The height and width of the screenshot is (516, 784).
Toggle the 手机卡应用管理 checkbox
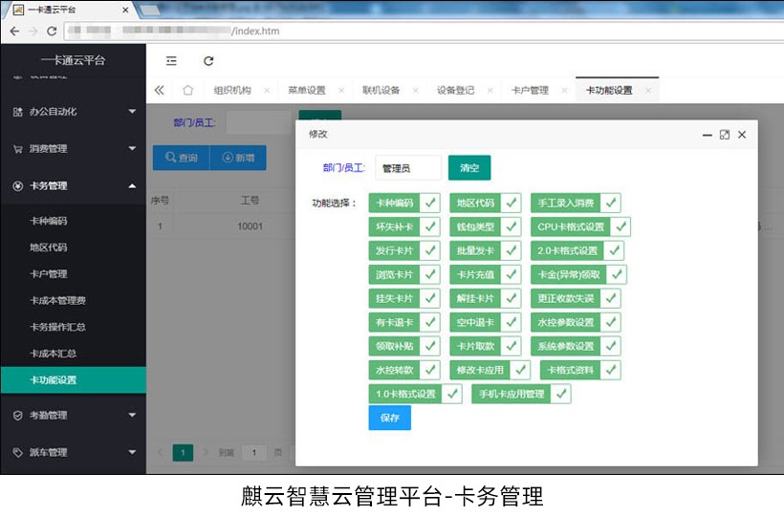[x=560, y=394]
